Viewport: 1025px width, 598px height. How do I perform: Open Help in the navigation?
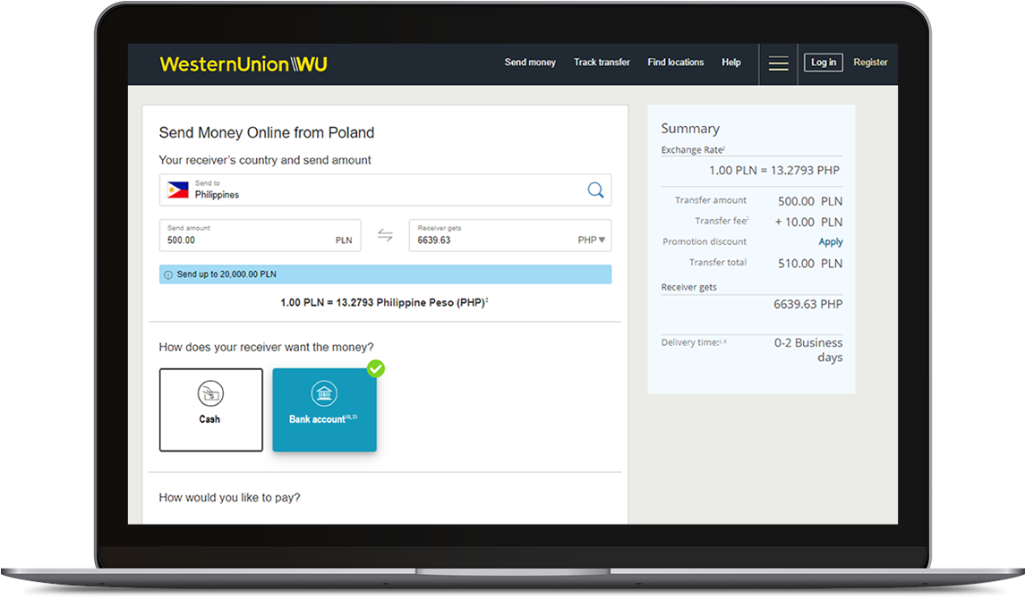point(731,62)
